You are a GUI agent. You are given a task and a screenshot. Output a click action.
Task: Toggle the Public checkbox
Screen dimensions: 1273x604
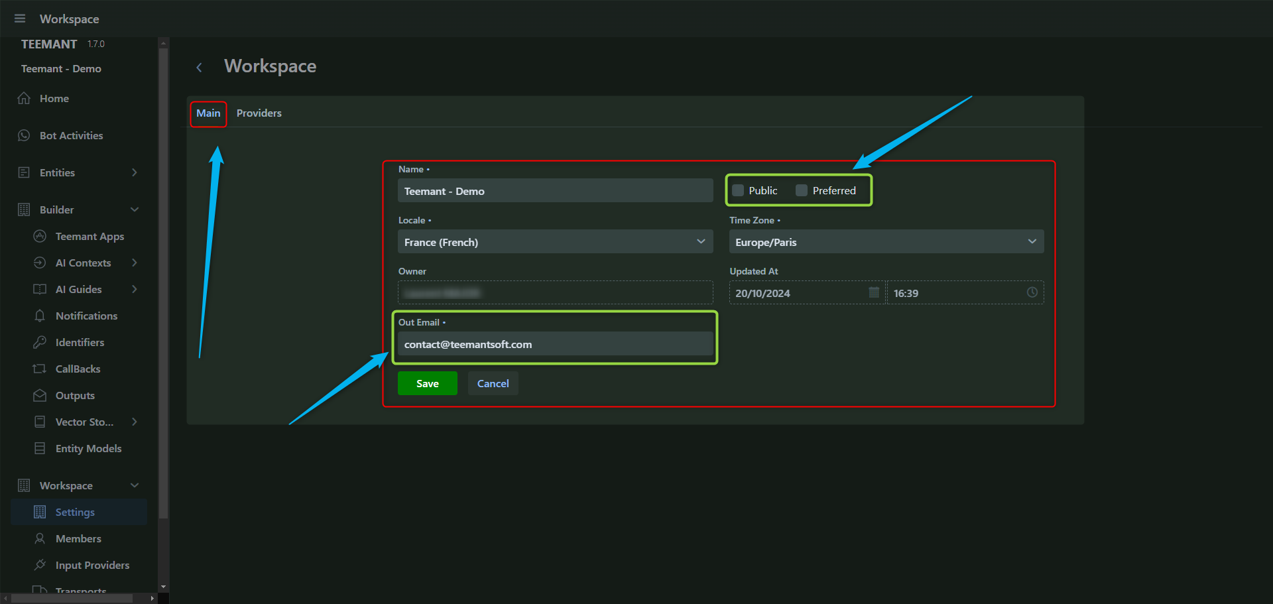point(738,190)
